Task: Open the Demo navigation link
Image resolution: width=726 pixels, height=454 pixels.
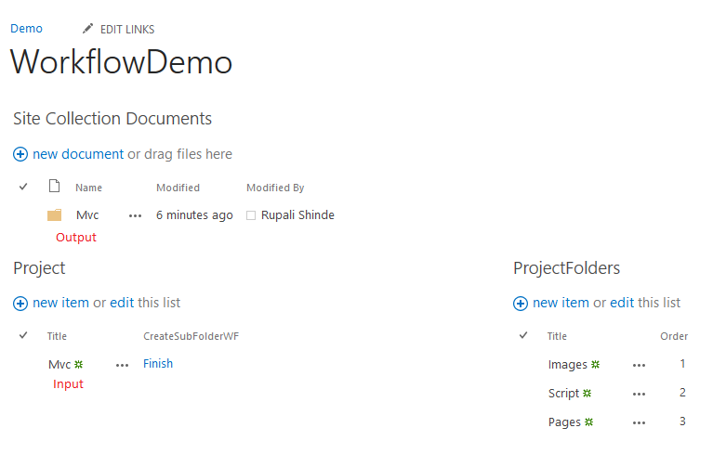Action: pos(26,29)
